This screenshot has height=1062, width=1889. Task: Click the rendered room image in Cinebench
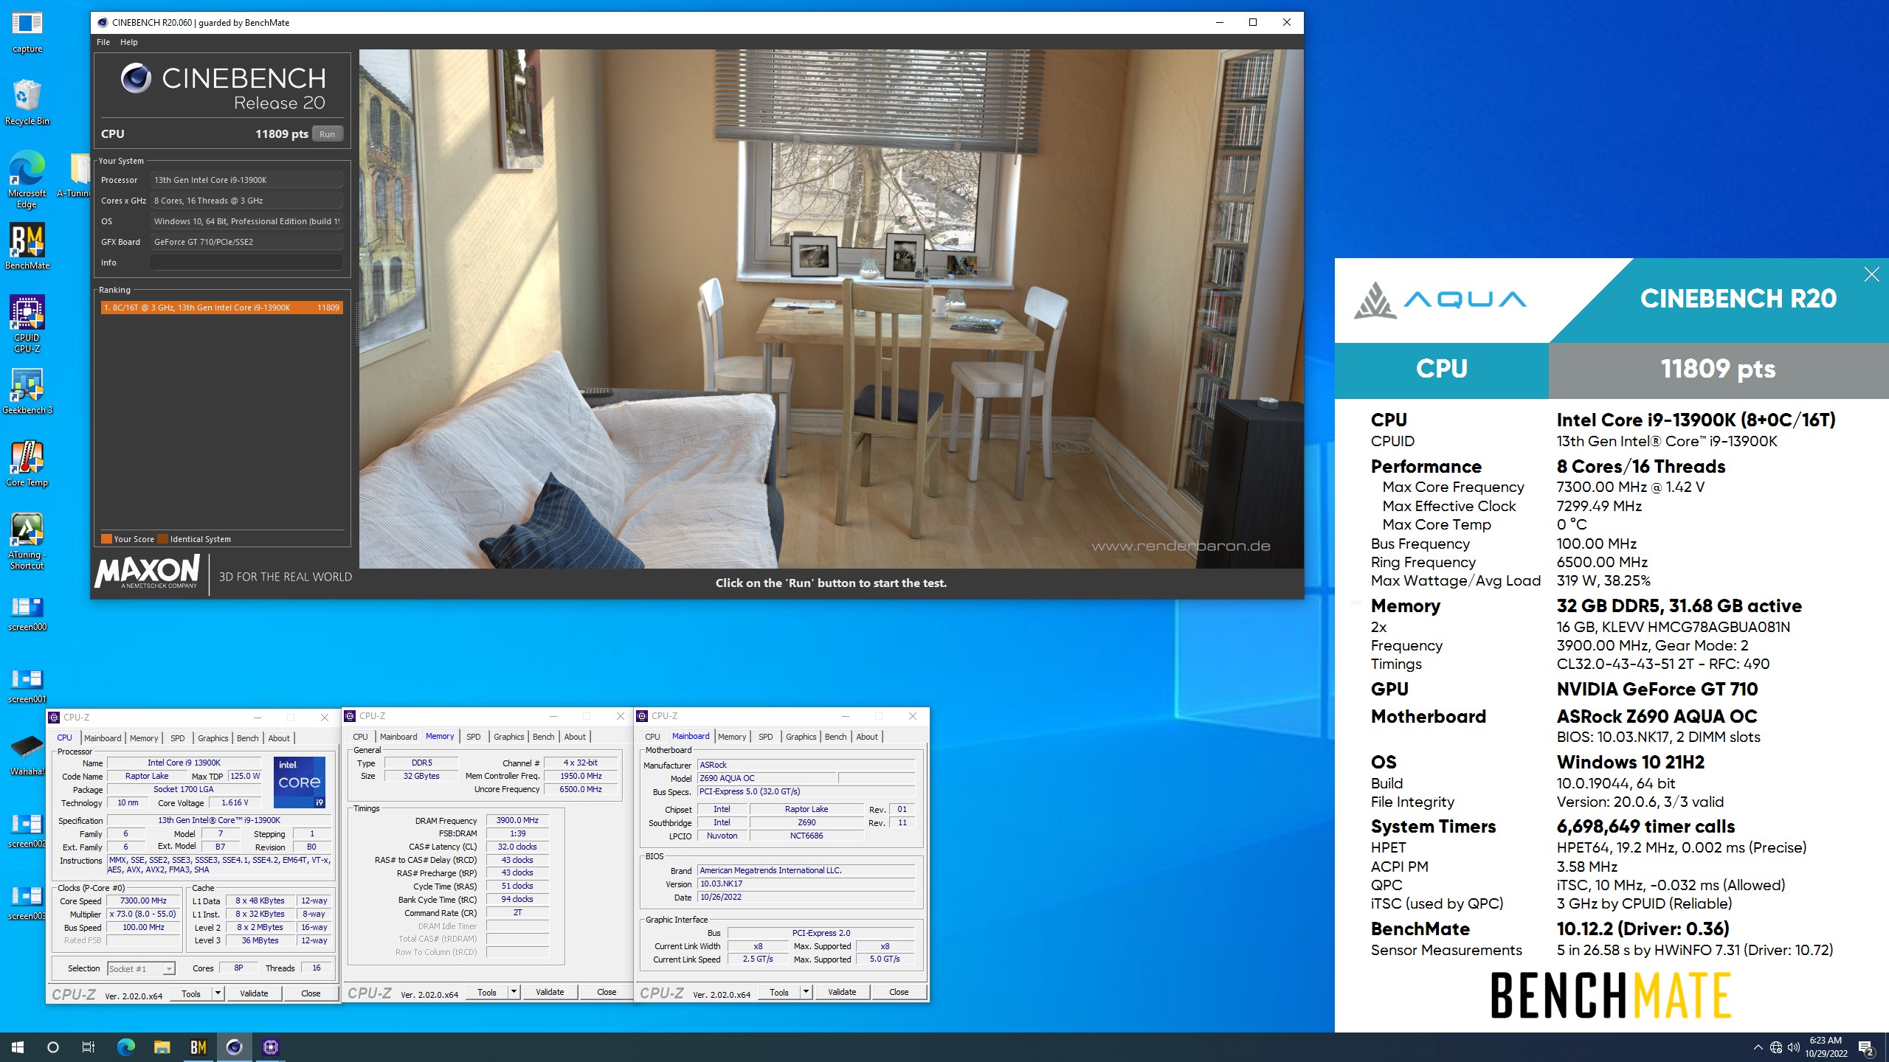pyautogui.click(x=831, y=308)
